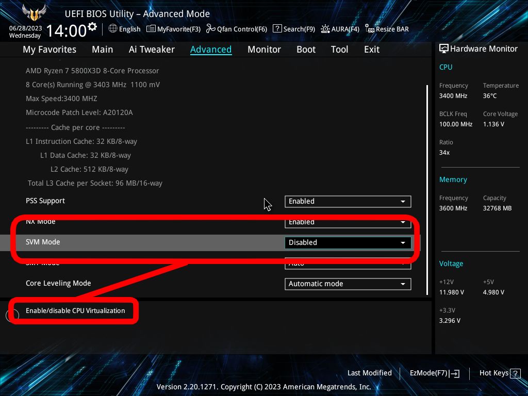Open the Hot Keys question mark icon

pyautogui.click(x=515, y=373)
